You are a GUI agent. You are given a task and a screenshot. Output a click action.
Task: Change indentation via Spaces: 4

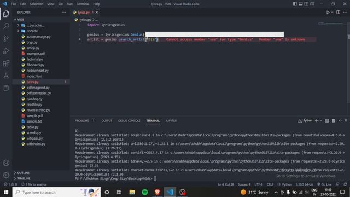point(244,184)
